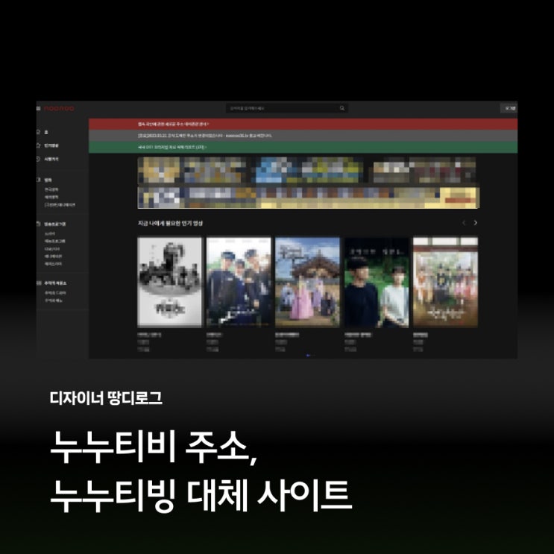554x554 pixels.
Task: Open the two-boys green background poster
Action: click(x=377, y=283)
